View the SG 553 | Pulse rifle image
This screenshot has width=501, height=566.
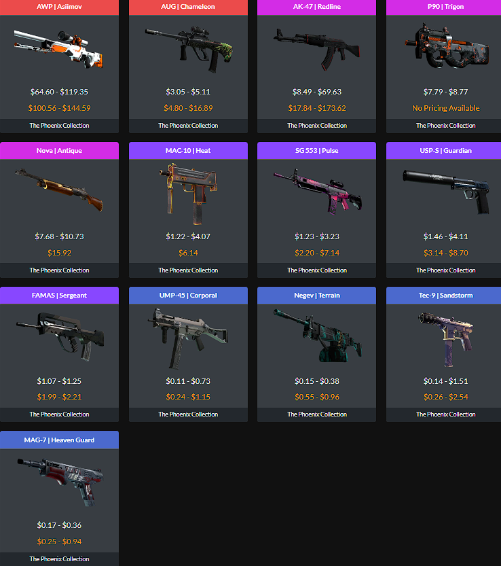tap(318, 192)
